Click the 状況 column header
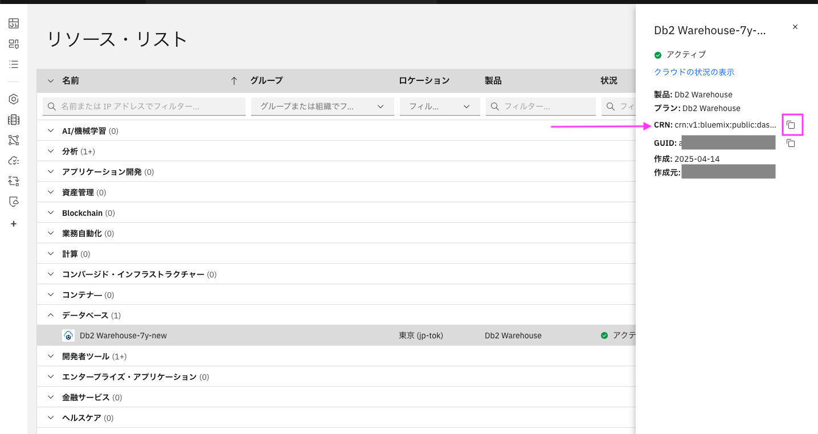 (x=609, y=81)
